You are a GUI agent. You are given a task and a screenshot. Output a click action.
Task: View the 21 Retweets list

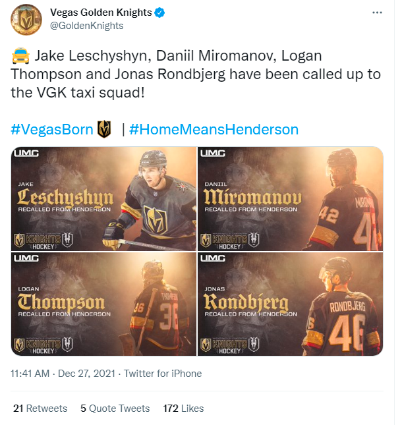click(40, 409)
